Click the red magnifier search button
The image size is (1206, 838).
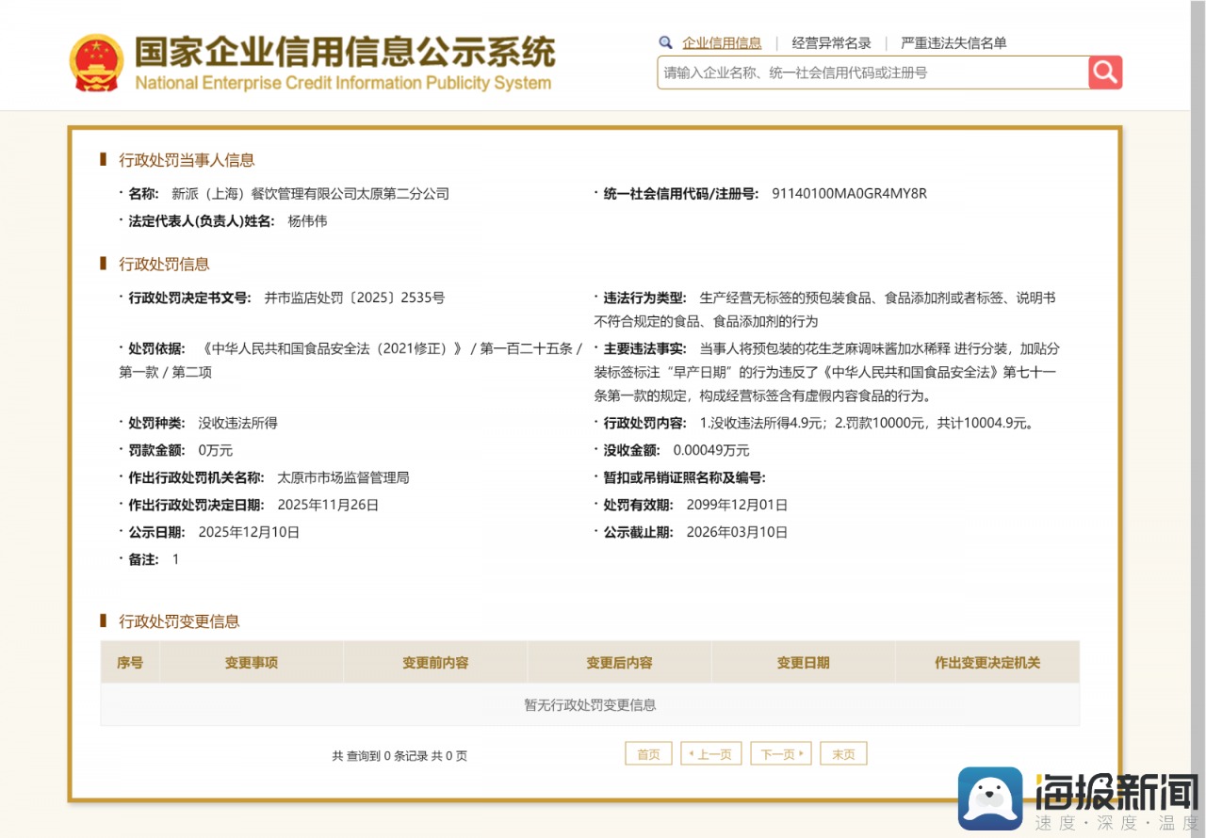pos(1103,73)
